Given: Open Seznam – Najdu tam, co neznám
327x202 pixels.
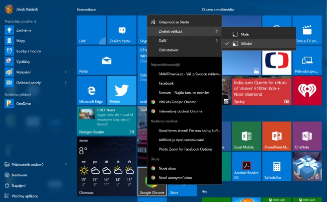Looking at the screenshot, I should point(185,93).
